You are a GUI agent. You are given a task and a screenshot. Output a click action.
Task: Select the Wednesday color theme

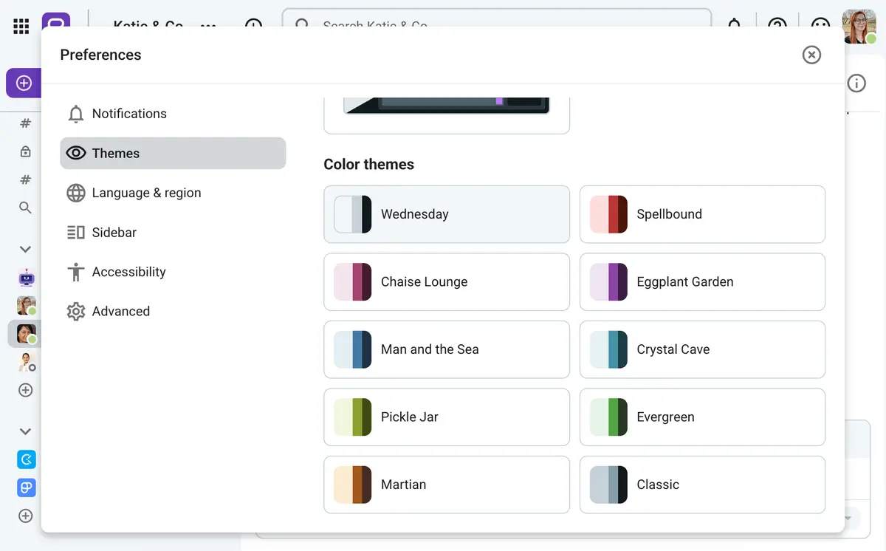click(x=446, y=214)
